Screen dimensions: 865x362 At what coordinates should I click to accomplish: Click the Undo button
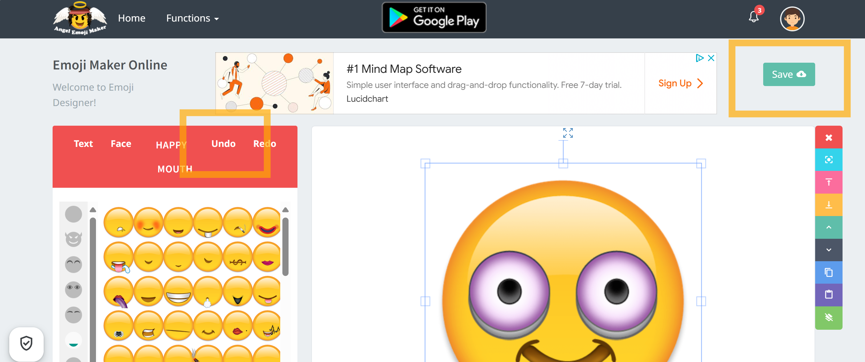(223, 144)
